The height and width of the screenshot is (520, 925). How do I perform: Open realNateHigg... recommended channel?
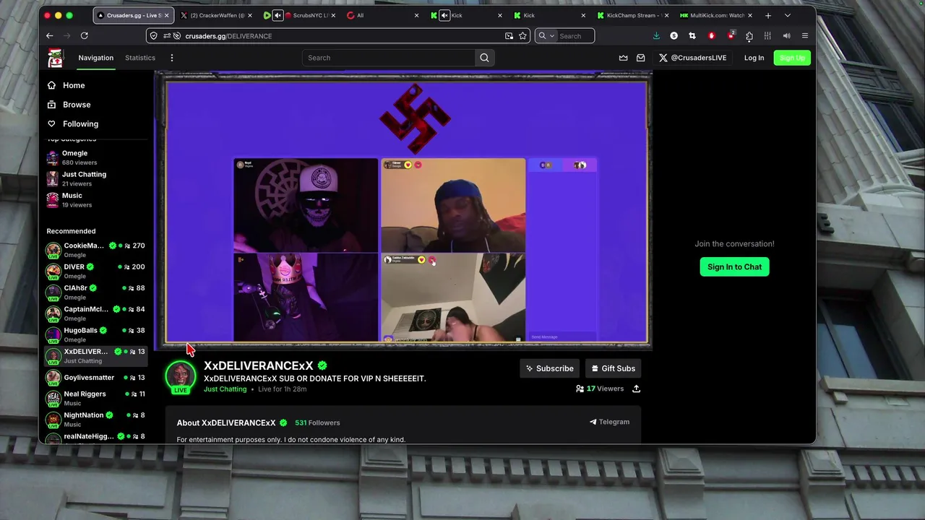pos(95,437)
